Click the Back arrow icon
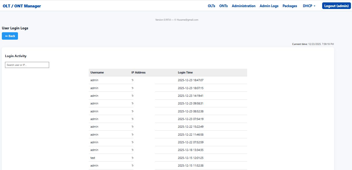The image size is (352, 170). (x=6, y=36)
